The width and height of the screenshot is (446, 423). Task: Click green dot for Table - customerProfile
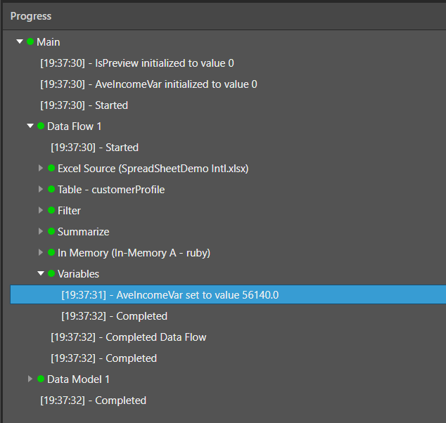pos(51,190)
